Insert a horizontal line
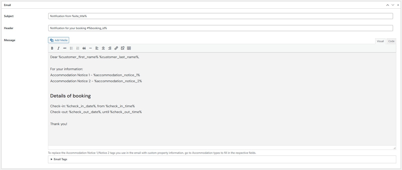The image size is (402, 170). point(90,48)
